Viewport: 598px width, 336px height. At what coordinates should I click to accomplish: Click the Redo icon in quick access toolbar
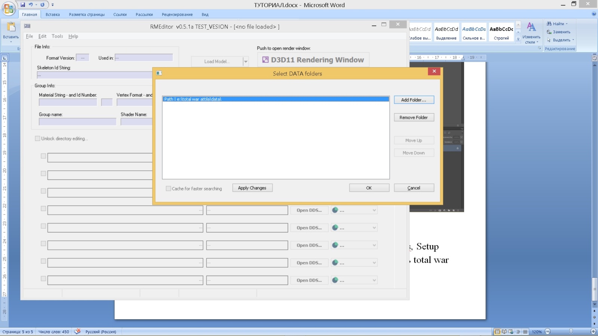coord(42,5)
